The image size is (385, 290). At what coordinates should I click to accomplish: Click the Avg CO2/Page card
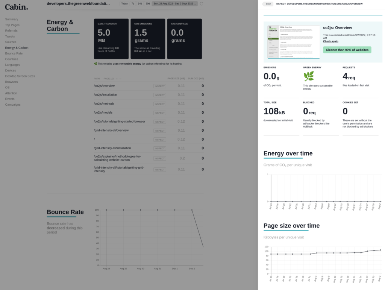184,39
